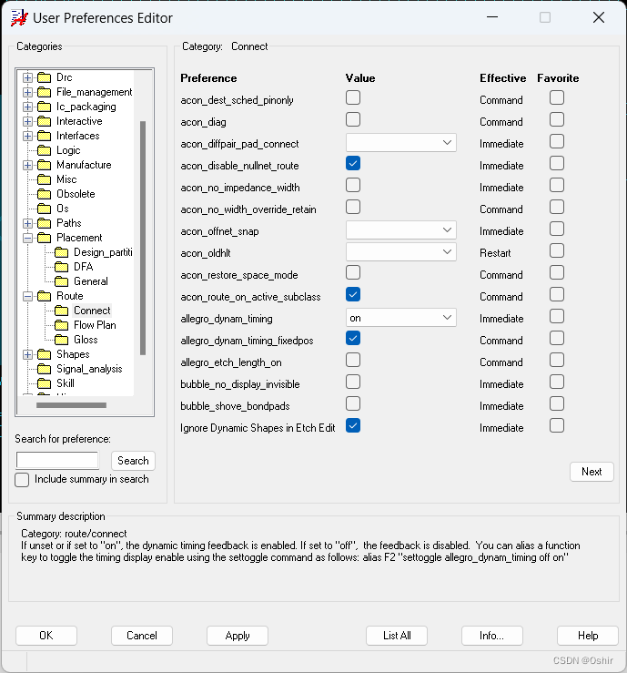Viewport: 627px width, 673px height.
Task: Click the Flow Plan folder icon
Action: (61, 325)
